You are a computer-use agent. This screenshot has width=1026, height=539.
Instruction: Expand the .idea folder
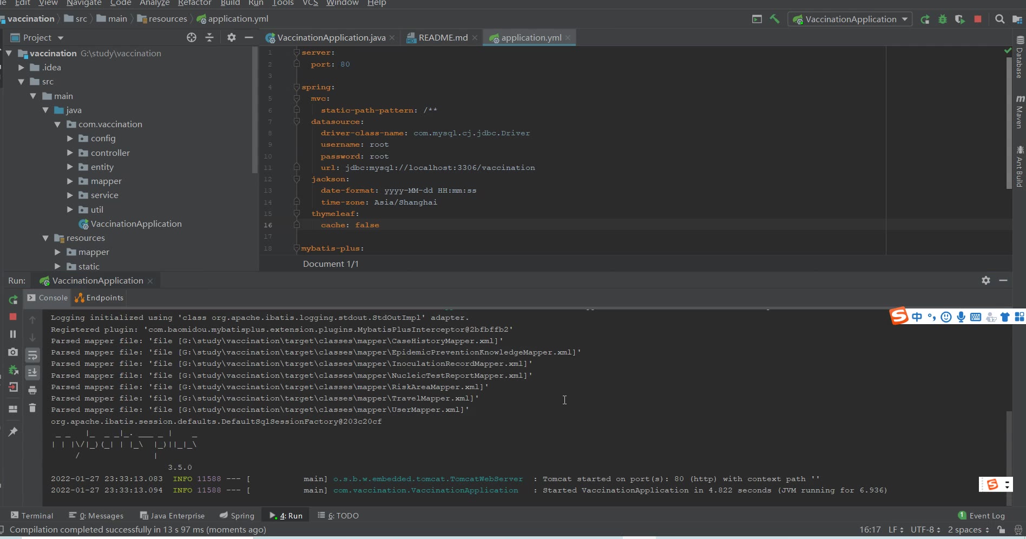(x=21, y=67)
